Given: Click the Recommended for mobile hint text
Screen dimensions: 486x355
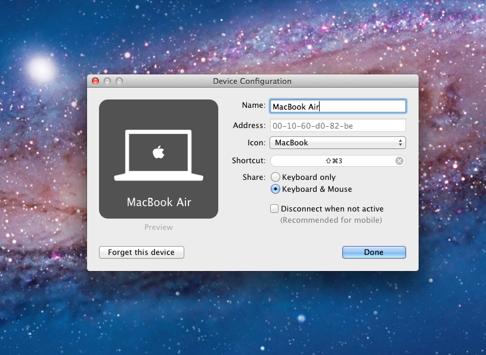Looking at the screenshot, I should click(331, 220).
